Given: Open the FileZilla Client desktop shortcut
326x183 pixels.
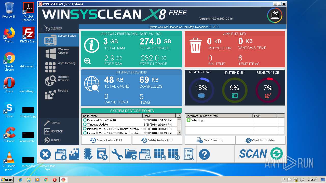Looking at the screenshot, I should (28, 35).
